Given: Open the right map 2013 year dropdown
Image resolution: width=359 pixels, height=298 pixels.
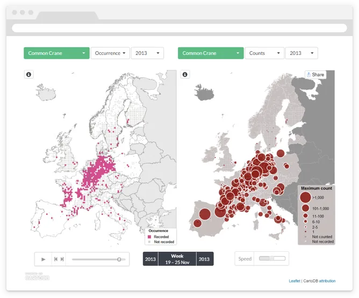Looking at the screenshot, I should click(301, 53).
